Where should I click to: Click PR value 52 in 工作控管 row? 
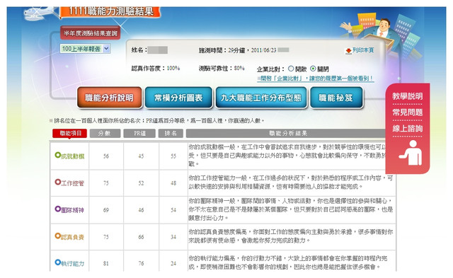coord(141,183)
